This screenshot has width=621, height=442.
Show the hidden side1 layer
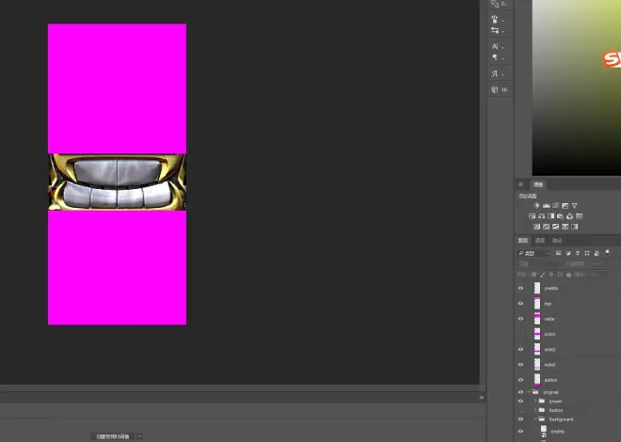point(521,334)
